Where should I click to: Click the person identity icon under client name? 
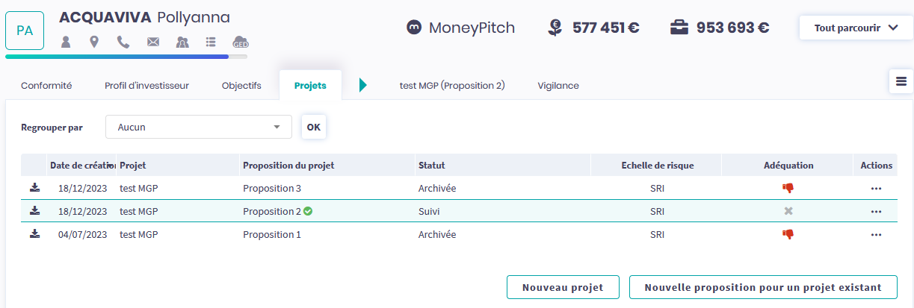(x=66, y=42)
